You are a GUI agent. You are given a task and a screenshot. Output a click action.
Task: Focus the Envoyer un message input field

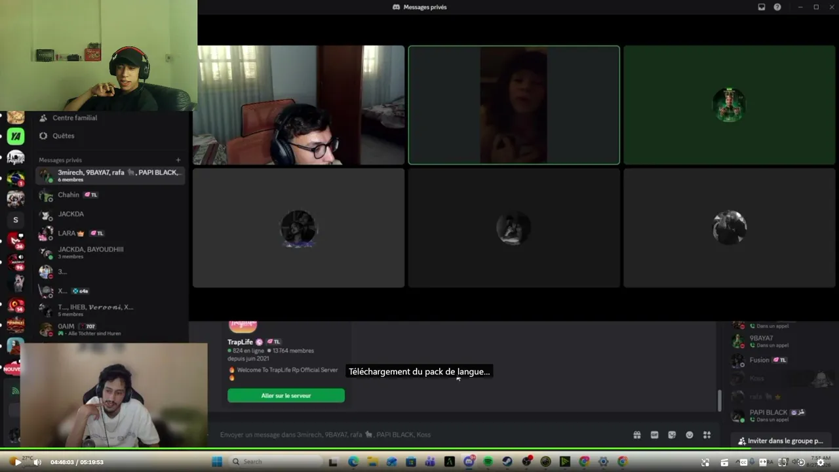point(419,435)
